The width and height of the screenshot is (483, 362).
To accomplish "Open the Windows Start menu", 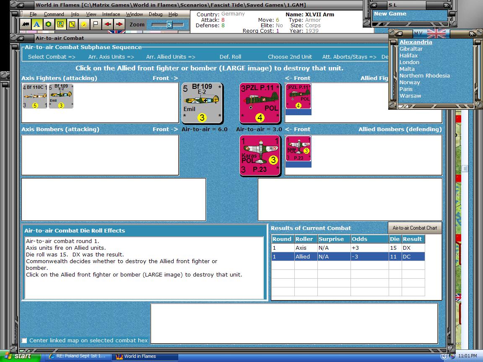I will point(20,356).
